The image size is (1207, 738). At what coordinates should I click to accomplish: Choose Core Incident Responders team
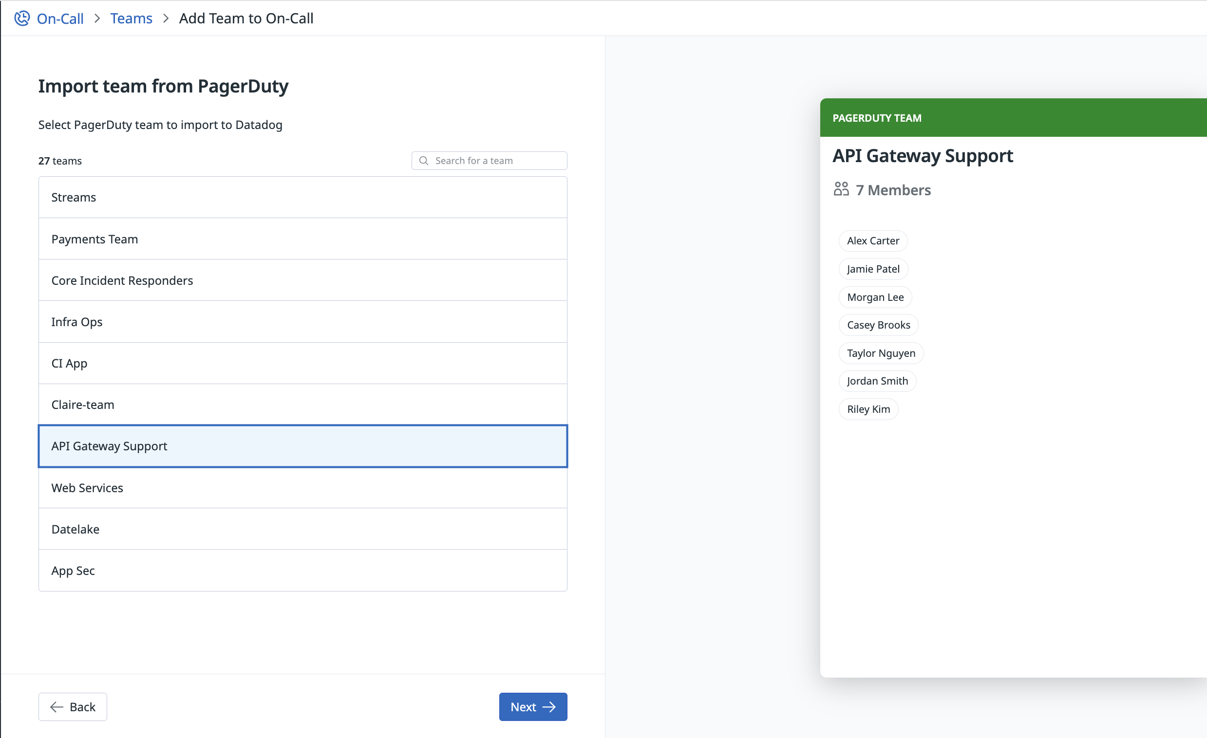[x=303, y=280]
